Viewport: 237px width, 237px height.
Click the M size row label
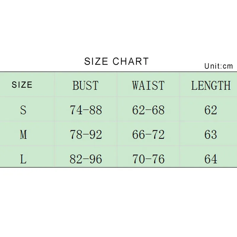(23, 134)
